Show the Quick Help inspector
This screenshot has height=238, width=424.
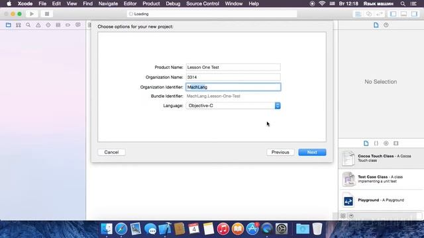click(386, 25)
